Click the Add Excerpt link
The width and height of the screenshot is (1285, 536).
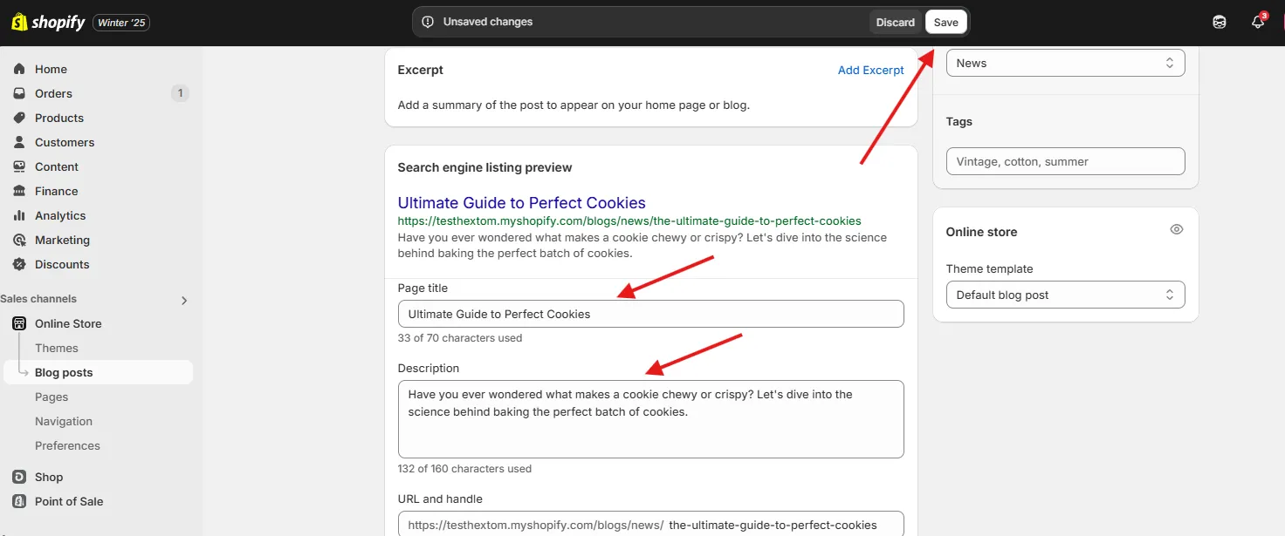(x=870, y=70)
